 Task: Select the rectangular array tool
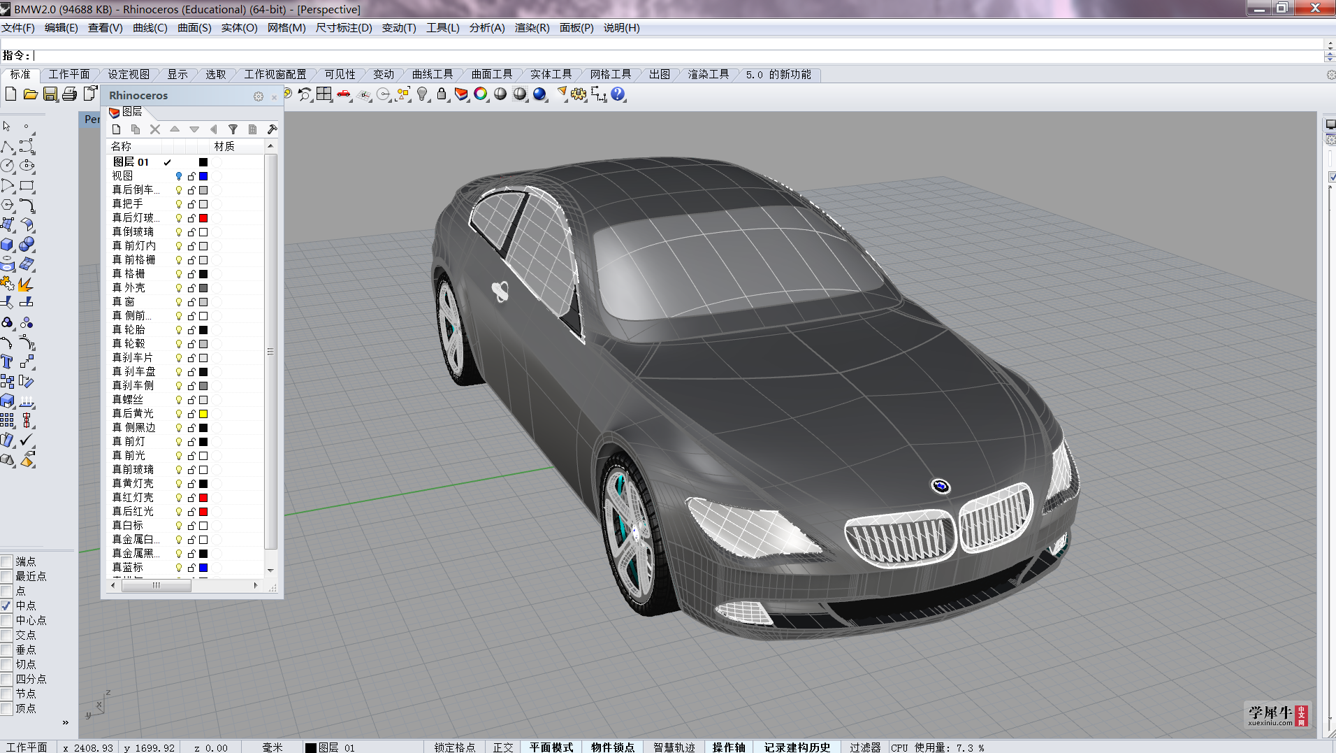tap(8, 420)
